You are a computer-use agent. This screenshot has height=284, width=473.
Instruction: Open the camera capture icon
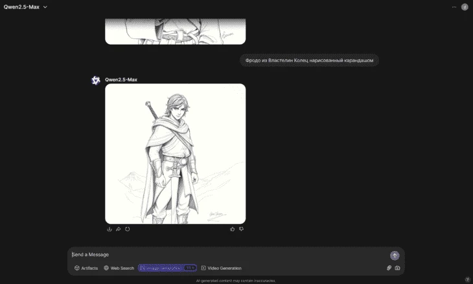coord(398,268)
